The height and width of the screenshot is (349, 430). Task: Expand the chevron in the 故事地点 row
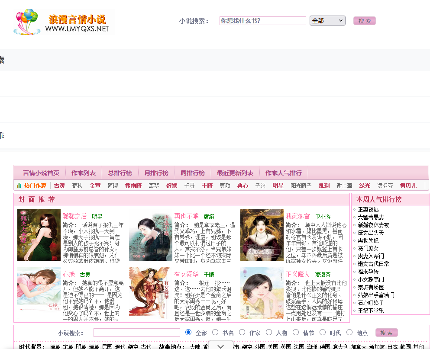coord(220,346)
